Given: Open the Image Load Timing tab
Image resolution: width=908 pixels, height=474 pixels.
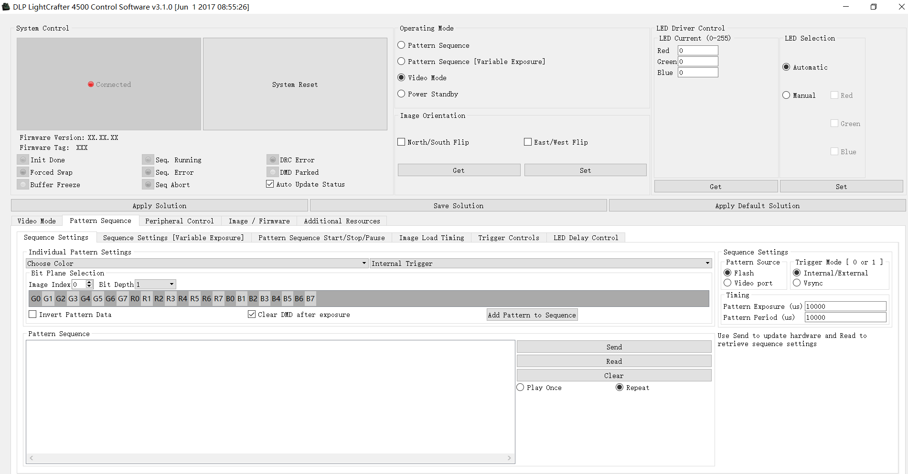Looking at the screenshot, I should 432,238.
